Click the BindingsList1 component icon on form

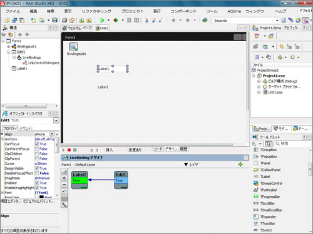[73, 47]
